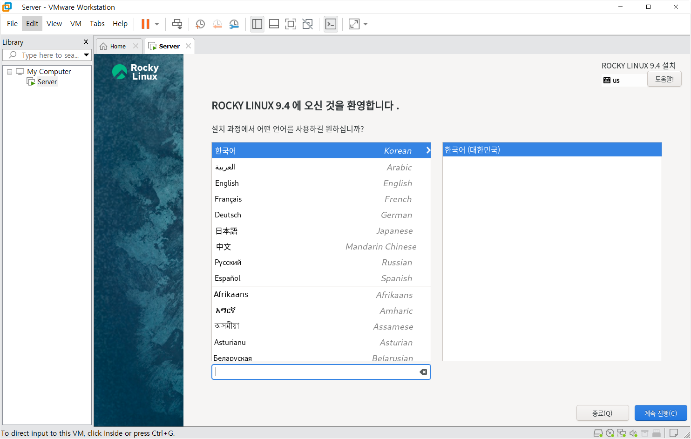Screen dimensions: 691x439
Task: Select Server VM in library tree
Action: pyautogui.click(x=47, y=82)
